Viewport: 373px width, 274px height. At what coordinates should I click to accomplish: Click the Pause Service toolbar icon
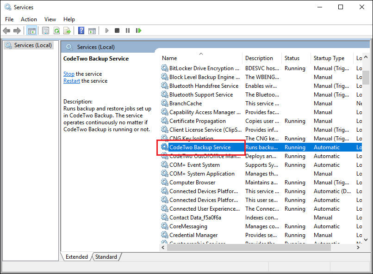(x=128, y=30)
